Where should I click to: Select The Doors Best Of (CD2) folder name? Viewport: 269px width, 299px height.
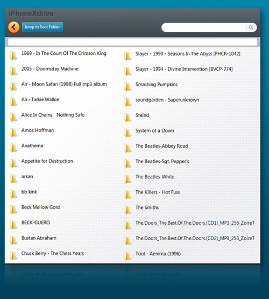[195, 238]
